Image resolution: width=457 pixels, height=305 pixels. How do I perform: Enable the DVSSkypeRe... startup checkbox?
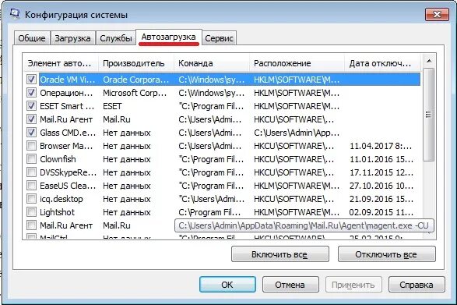coord(31,172)
